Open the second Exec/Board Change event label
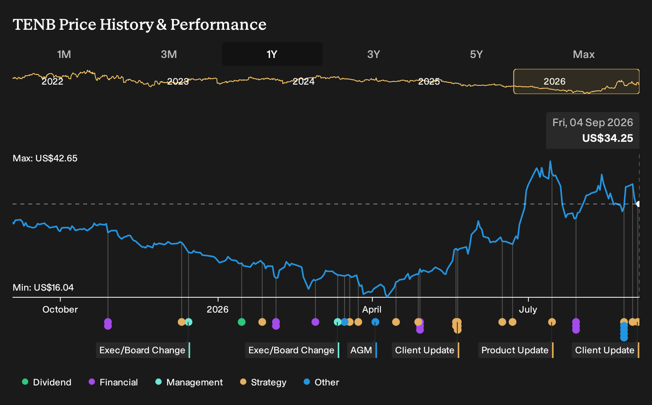The height and width of the screenshot is (405, 652). [292, 350]
